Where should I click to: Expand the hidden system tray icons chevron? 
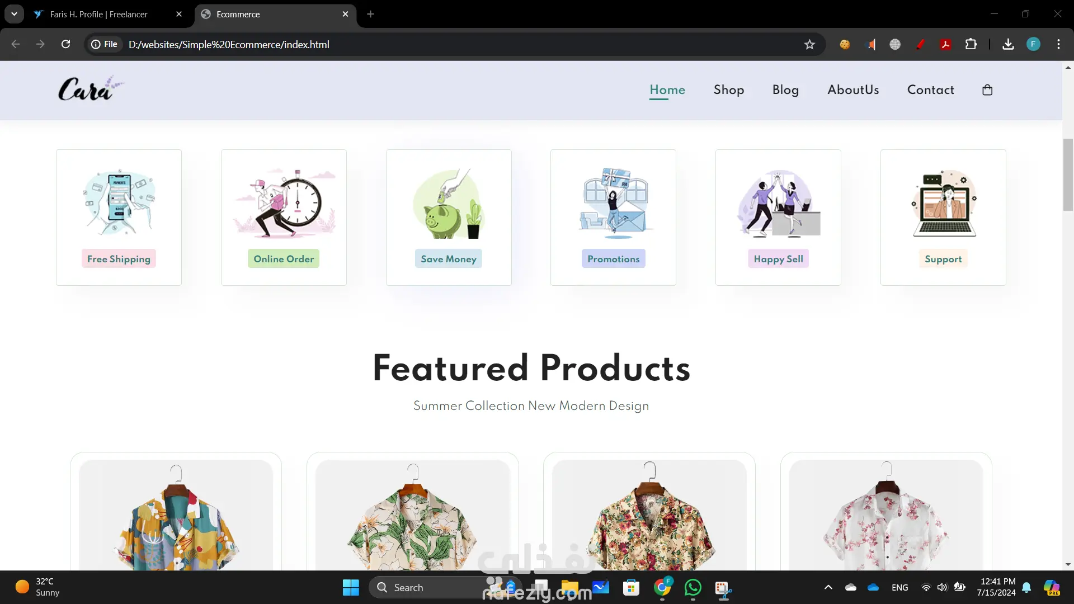click(828, 587)
